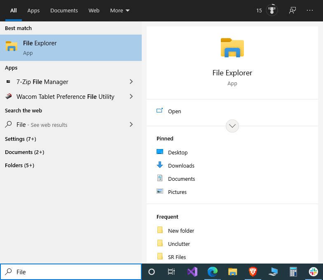The image size is (323, 280).
Task: Expand Wacom Tablet Preference File Utility arrow
Action: tap(131, 96)
